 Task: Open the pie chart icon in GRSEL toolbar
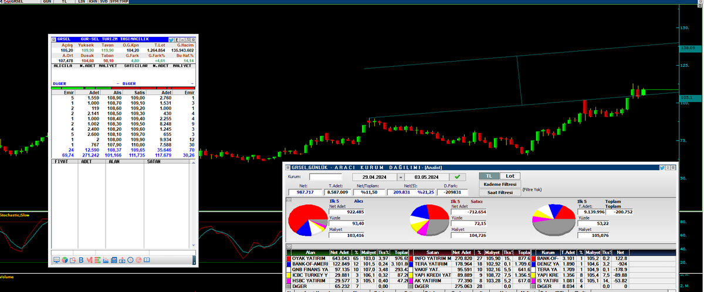tap(65, 260)
